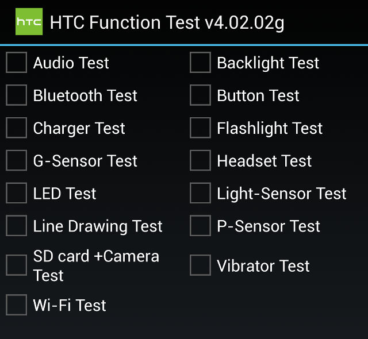Viewport: 368px width, 339px height.
Task: Check the Bluetooth Test box
Action: click(17, 95)
